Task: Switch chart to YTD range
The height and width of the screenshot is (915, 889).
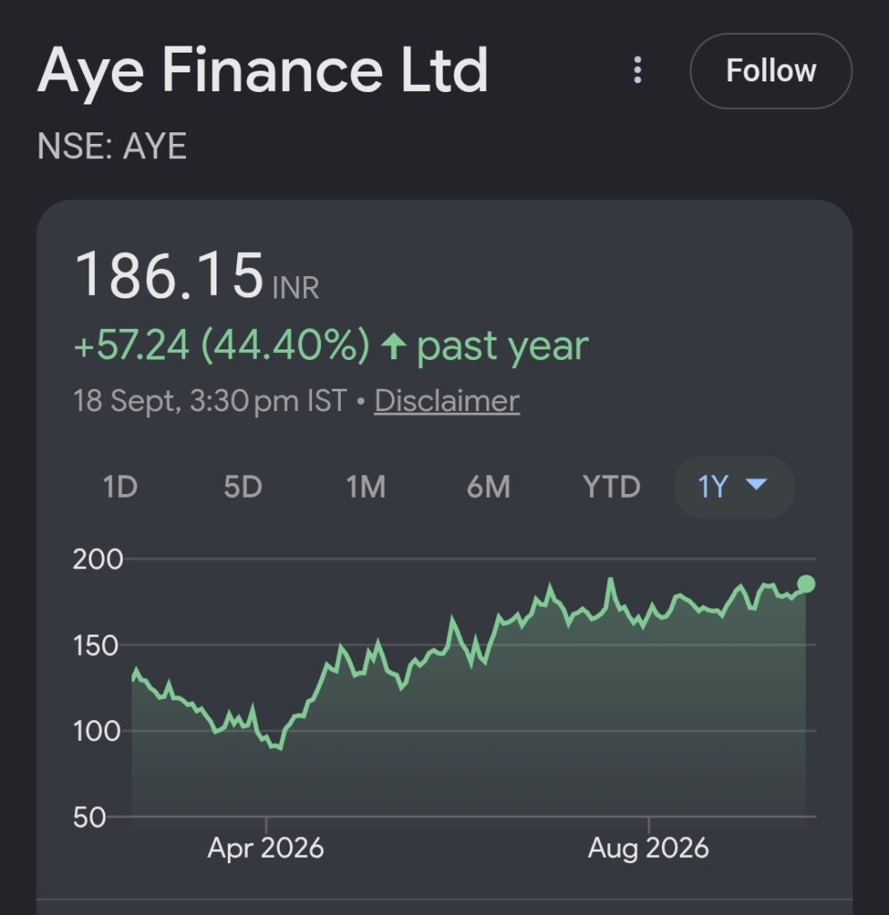Action: (611, 487)
